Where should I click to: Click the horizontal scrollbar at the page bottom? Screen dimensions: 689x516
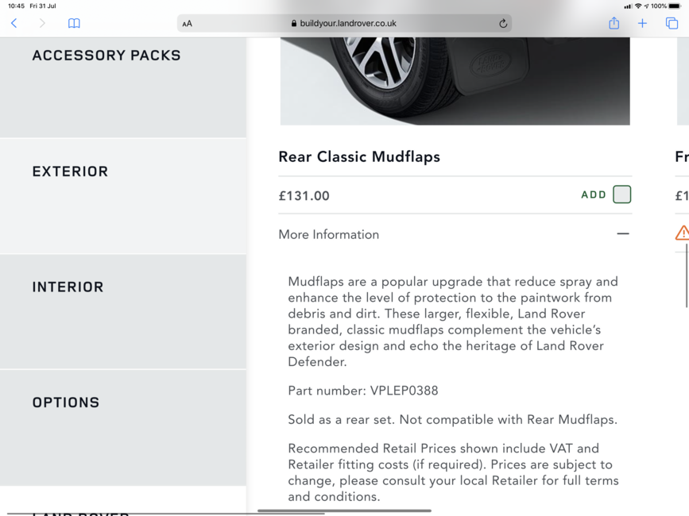coord(344,510)
